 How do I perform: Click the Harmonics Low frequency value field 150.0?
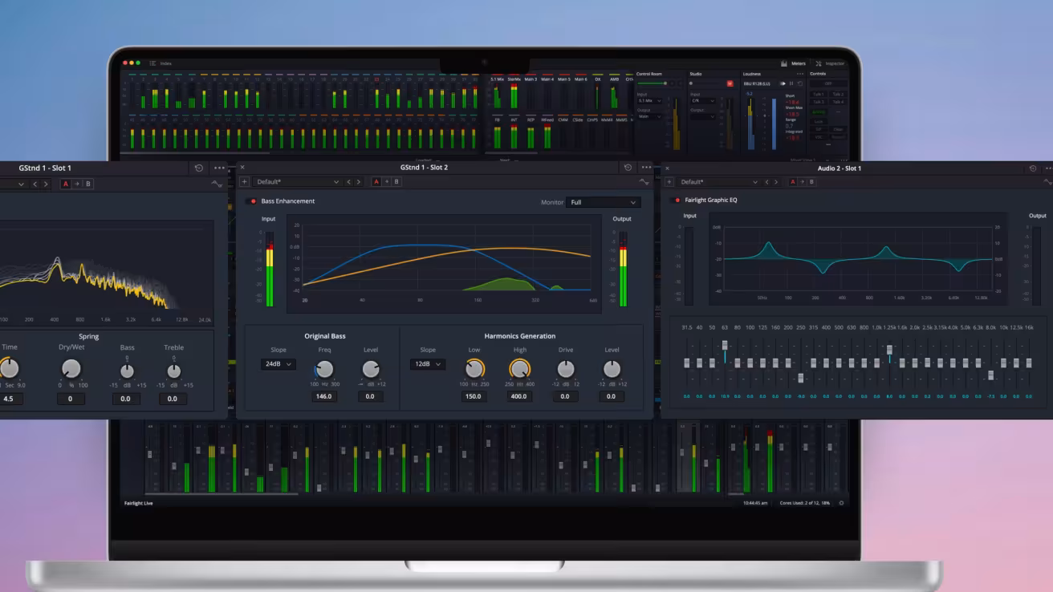(474, 396)
